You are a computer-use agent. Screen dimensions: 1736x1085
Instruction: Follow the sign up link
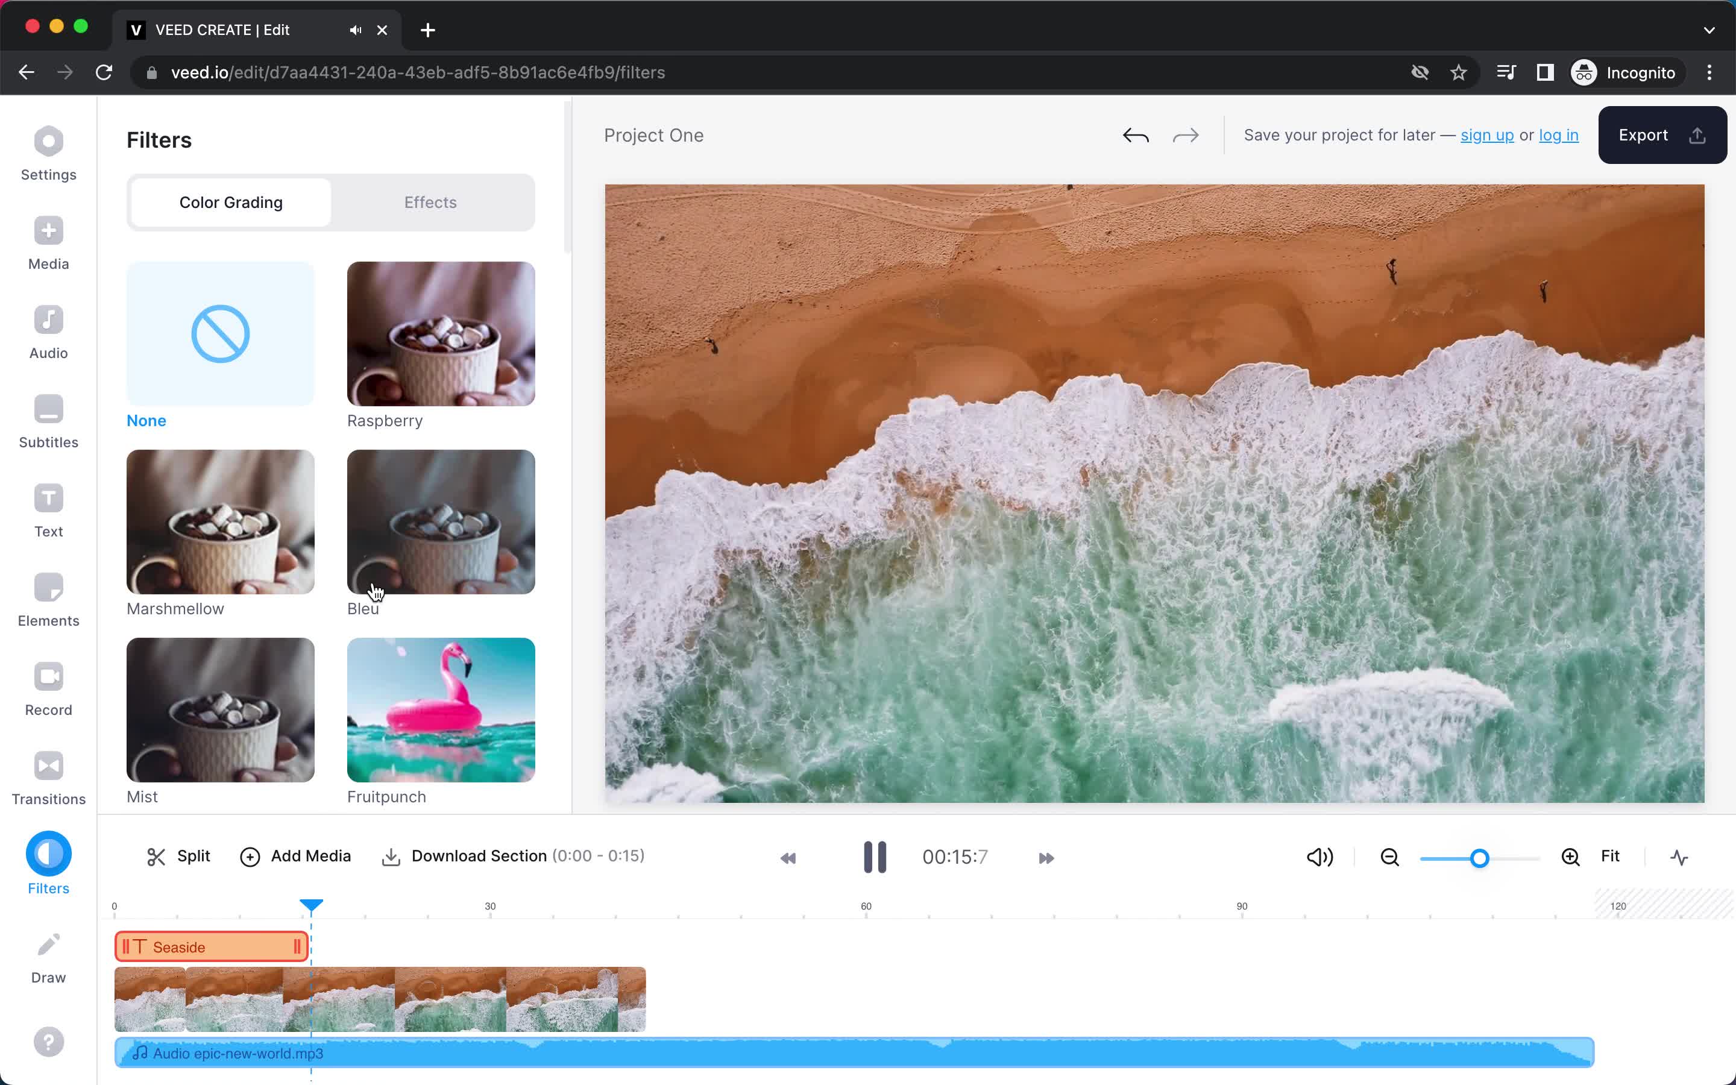pos(1486,135)
